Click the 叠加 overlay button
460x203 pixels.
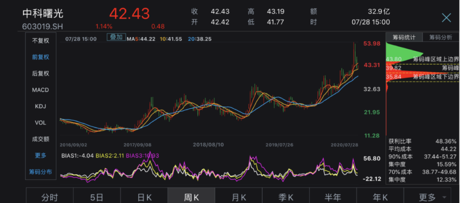click(x=116, y=37)
